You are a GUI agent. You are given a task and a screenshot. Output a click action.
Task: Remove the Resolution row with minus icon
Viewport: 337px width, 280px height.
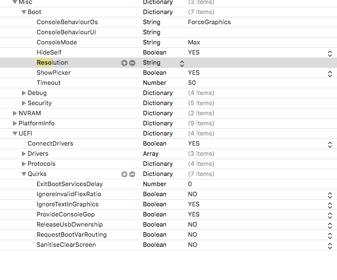(x=132, y=63)
